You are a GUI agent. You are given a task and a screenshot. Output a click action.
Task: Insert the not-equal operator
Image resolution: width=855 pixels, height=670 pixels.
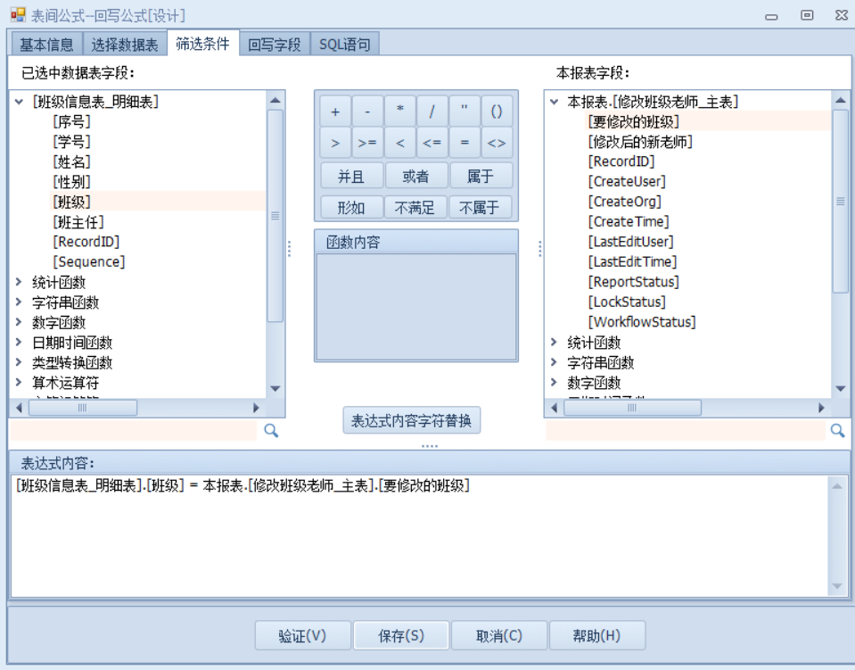(497, 143)
